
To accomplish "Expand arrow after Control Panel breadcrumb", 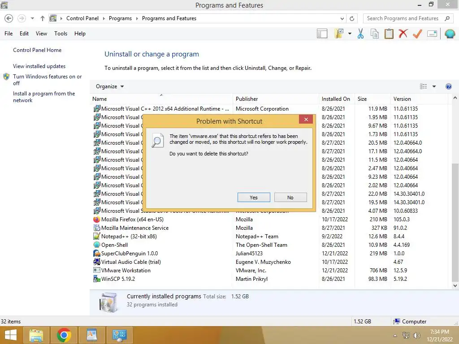I will point(104,18).
